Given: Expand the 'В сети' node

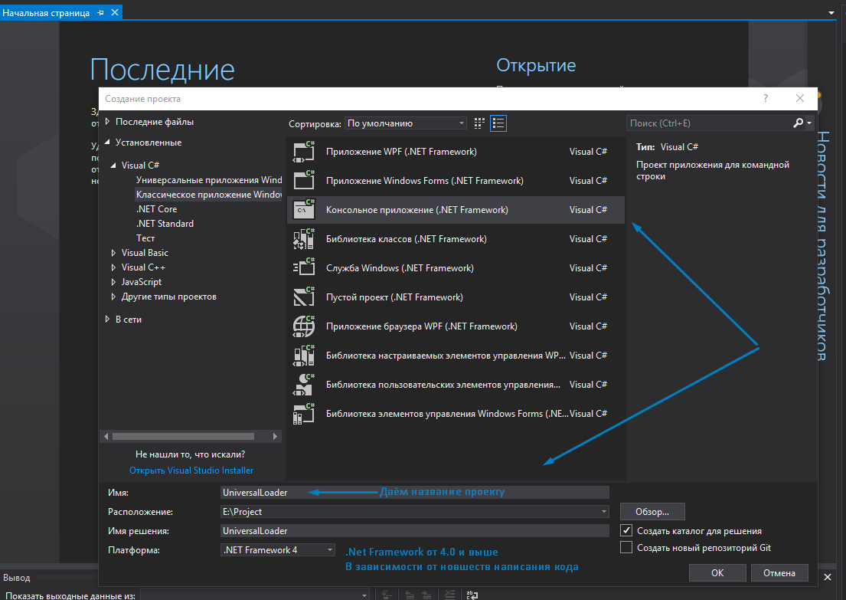Looking at the screenshot, I should (x=107, y=320).
